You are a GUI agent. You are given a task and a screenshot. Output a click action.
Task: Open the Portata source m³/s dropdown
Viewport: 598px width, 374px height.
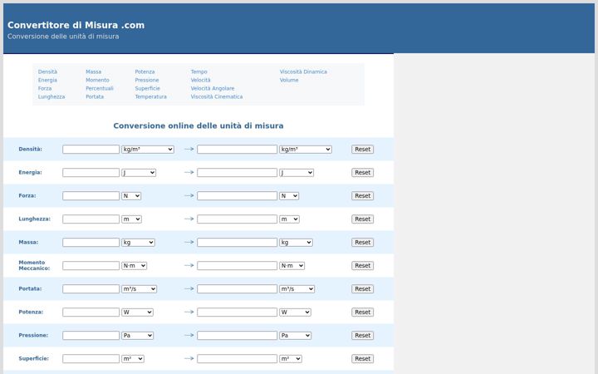point(140,289)
